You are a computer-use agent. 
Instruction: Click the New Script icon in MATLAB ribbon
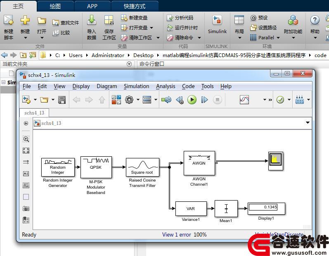tap(8, 20)
